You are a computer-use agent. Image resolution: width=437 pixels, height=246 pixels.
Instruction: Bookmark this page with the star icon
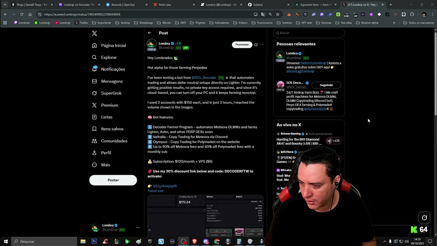point(278,14)
